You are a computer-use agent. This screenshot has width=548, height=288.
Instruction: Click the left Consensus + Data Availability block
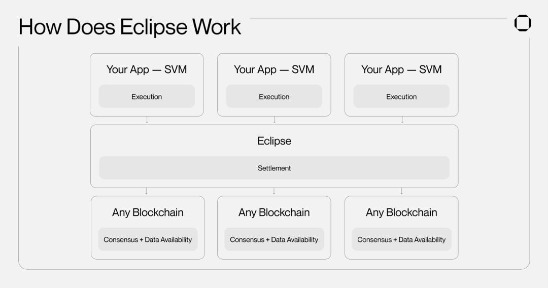pos(148,239)
